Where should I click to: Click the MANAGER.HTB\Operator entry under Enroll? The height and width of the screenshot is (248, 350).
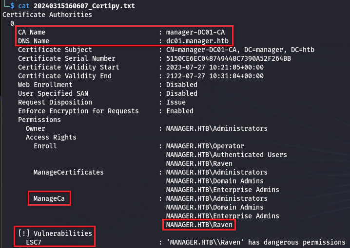[x=205, y=146]
